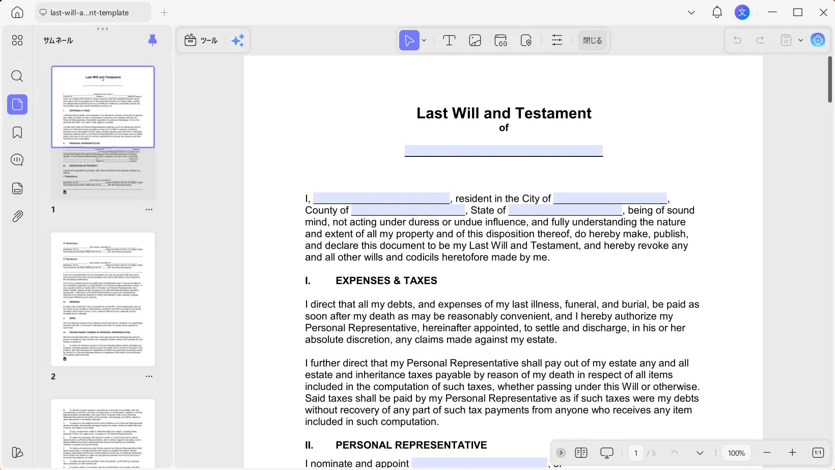Select page 2 thumbnail
Image resolution: width=835 pixels, height=470 pixels.
(103, 299)
